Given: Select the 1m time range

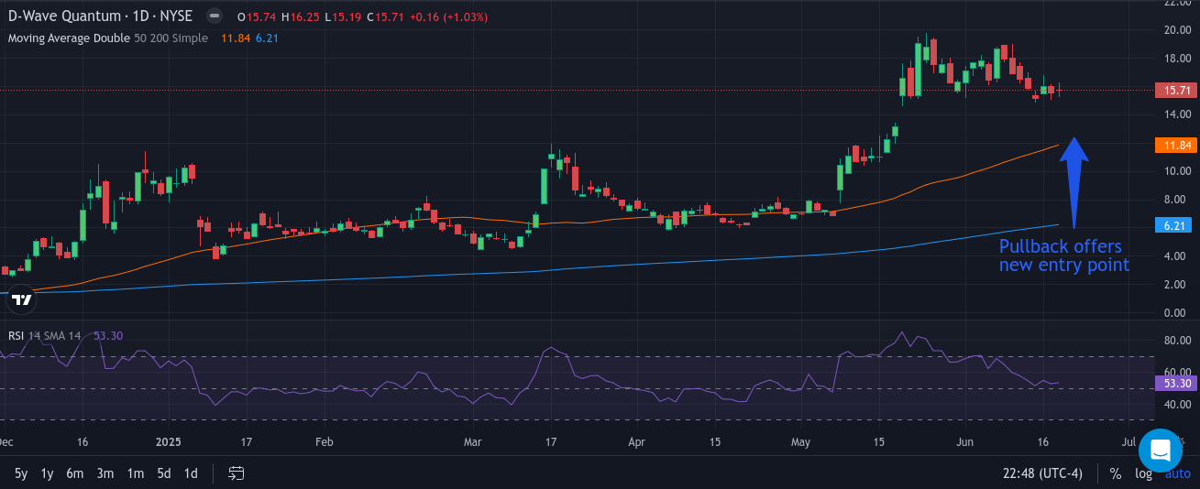Looking at the screenshot, I should click(x=136, y=473).
